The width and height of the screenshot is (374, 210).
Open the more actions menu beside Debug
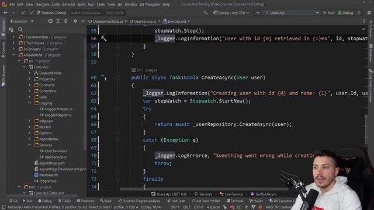click(359, 13)
